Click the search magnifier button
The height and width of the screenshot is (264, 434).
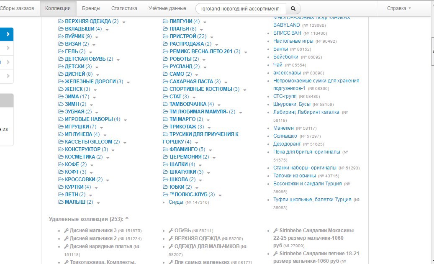[293, 9]
